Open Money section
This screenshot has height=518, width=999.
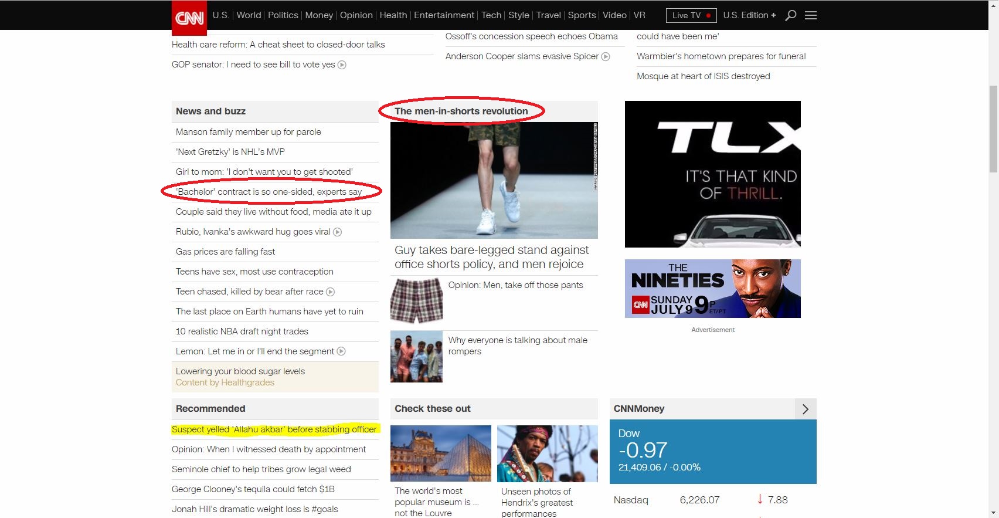point(319,15)
